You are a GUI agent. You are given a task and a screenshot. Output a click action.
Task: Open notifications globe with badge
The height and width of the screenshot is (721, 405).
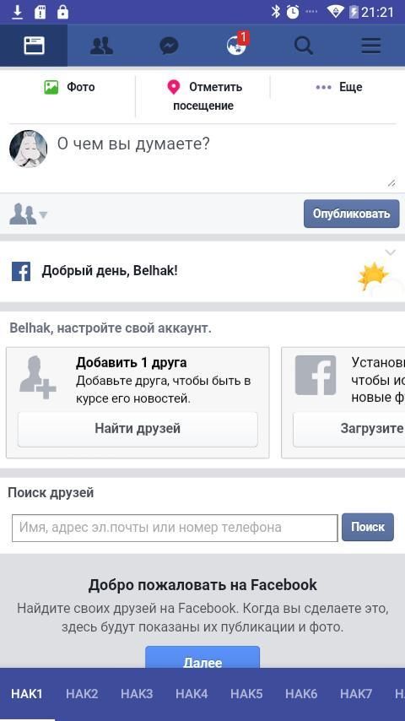coord(237,45)
